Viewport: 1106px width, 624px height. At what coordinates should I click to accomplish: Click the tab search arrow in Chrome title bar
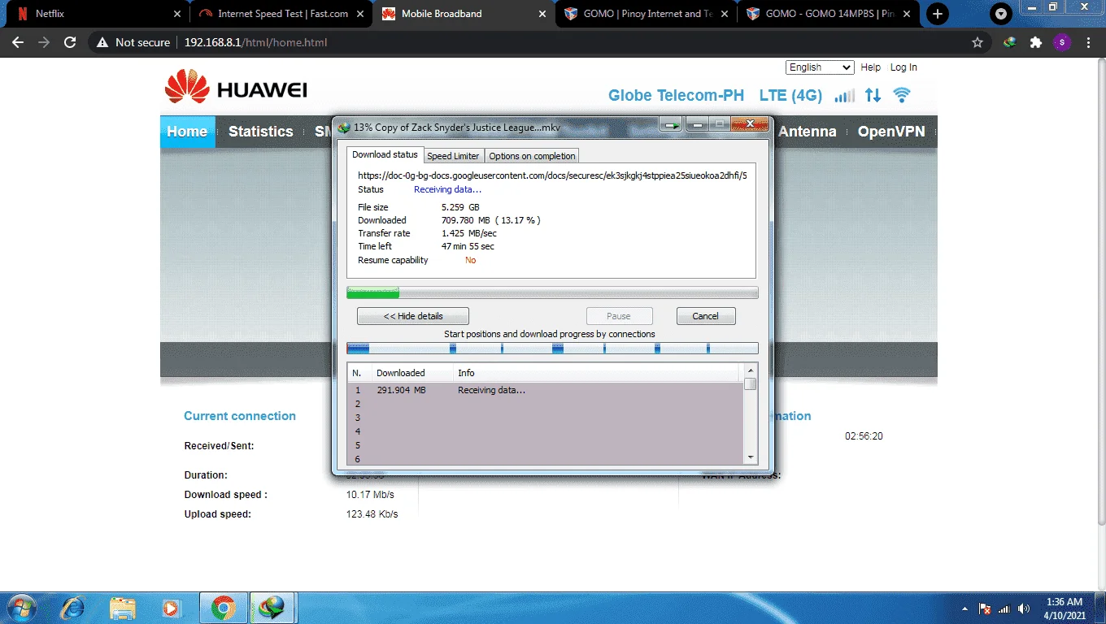1001,14
